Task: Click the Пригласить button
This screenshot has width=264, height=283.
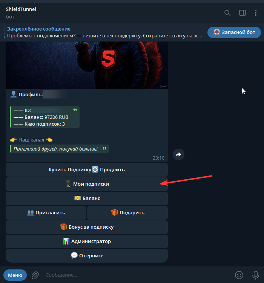Action: (46, 213)
